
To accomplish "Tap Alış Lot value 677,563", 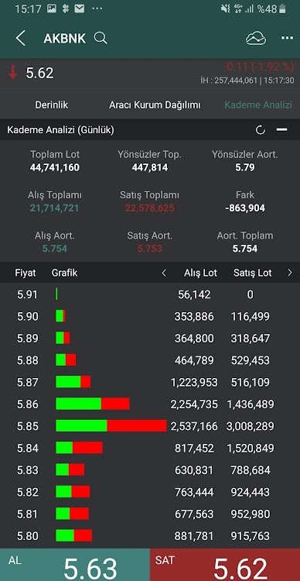I will pos(194,514).
